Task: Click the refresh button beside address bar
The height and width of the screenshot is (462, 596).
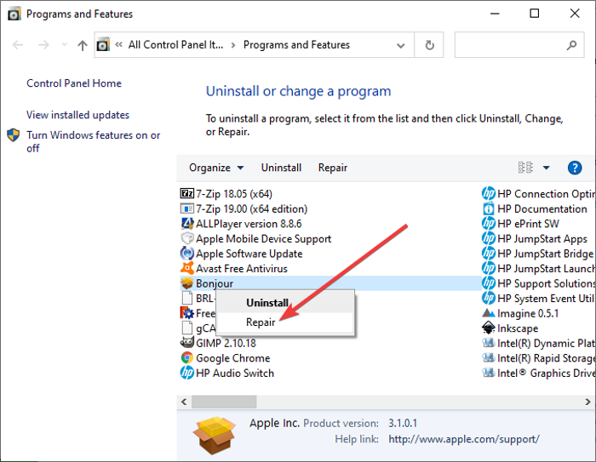Action: [x=430, y=45]
